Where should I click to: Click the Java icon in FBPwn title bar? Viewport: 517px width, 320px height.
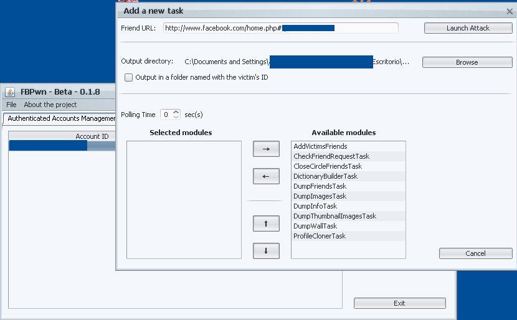coord(10,92)
